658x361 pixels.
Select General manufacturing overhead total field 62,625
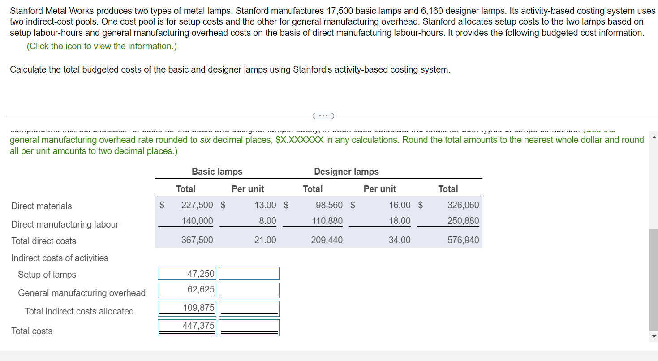click(x=187, y=290)
